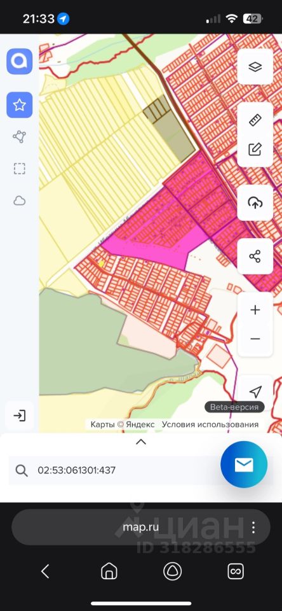Open the blue mail message button
282x611 pixels.
pos(244,465)
